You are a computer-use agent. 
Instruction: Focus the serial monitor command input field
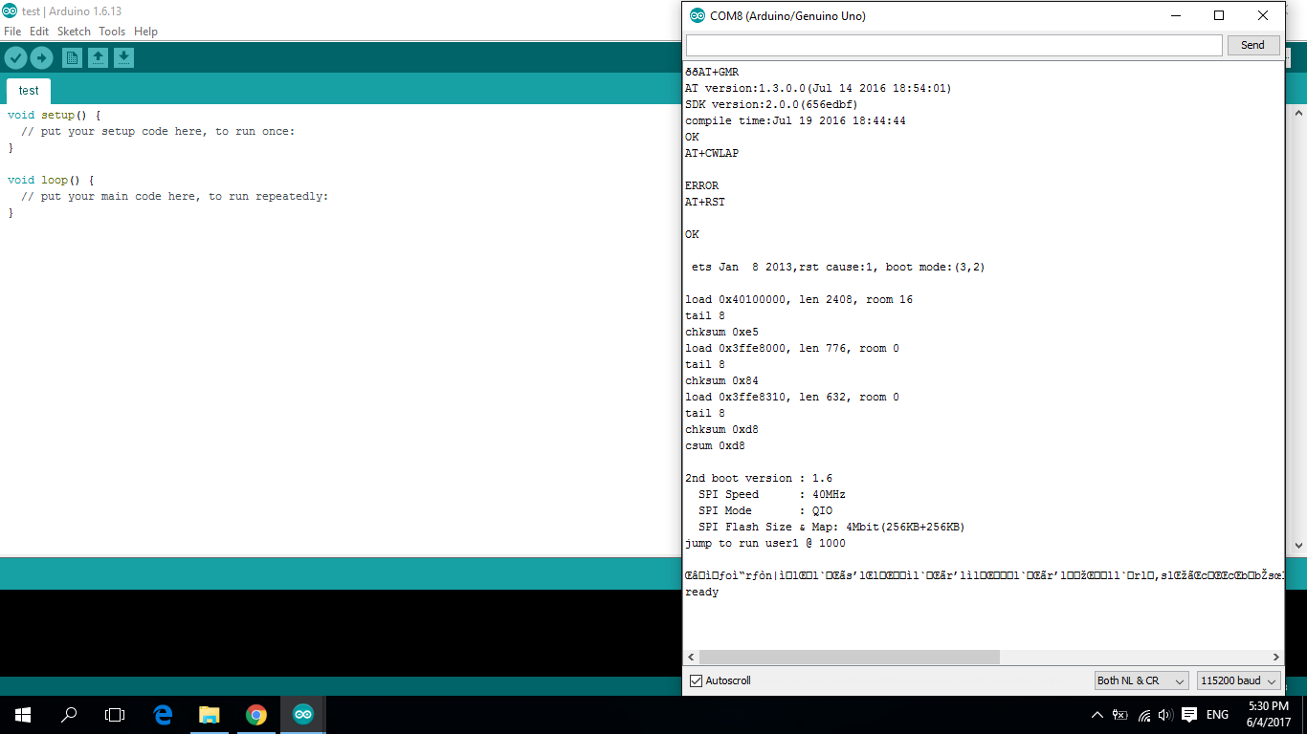(954, 45)
